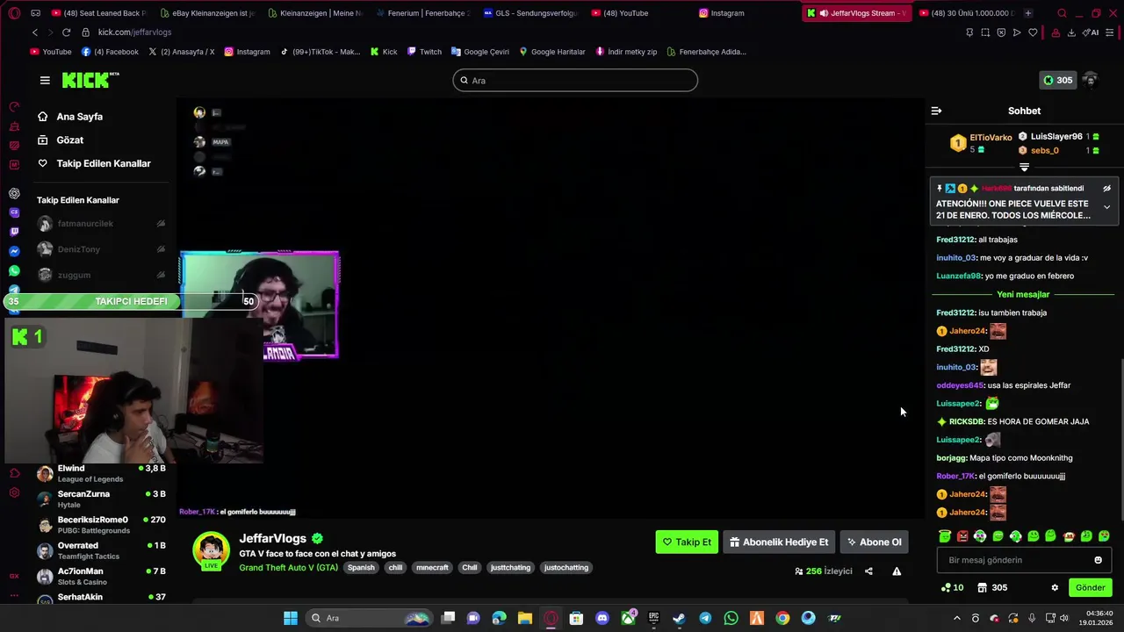Open the Kick shop icon showing 305
The image size is (1124, 632).
pyautogui.click(x=992, y=587)
